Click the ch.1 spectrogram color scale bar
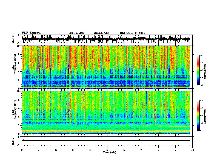The image size is (217, 168). [x=198, y=70]
